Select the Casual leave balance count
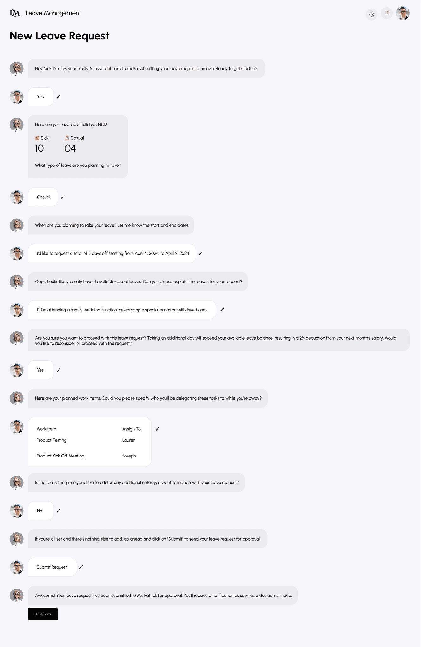The image size is (421, 647). pyautogui.click(x=70, y=148)
